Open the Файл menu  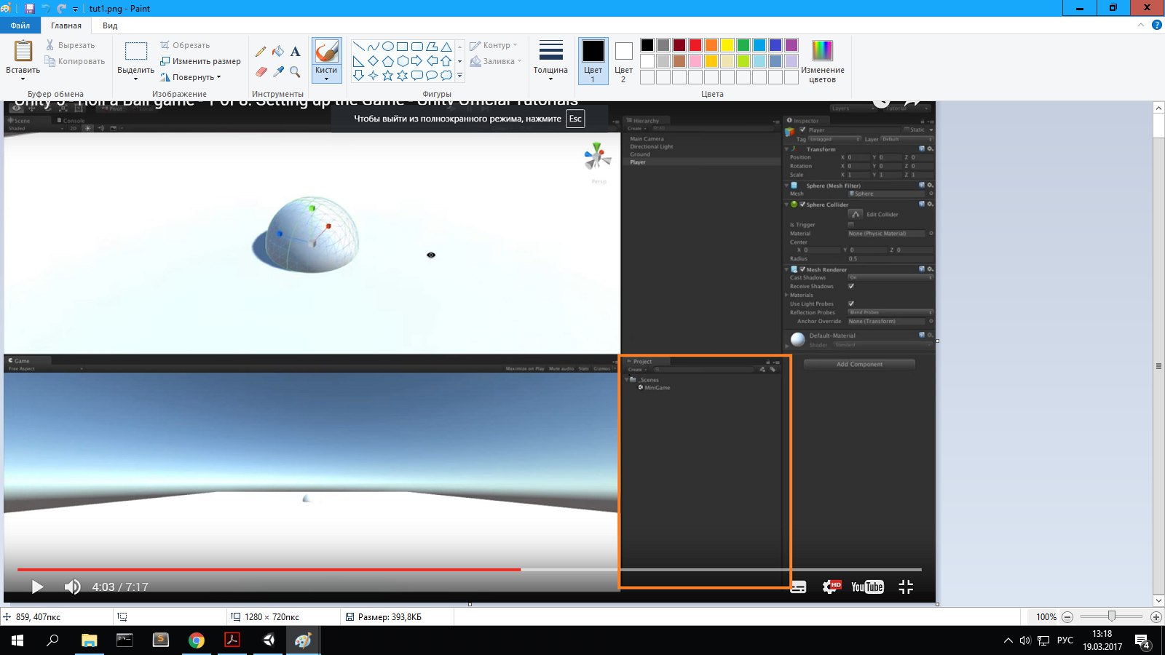(20, 24)
